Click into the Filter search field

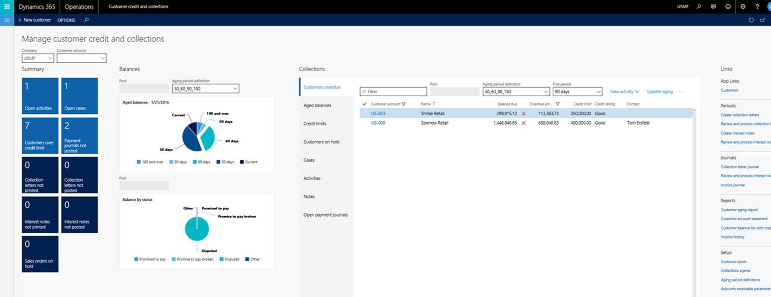(393, 92)
